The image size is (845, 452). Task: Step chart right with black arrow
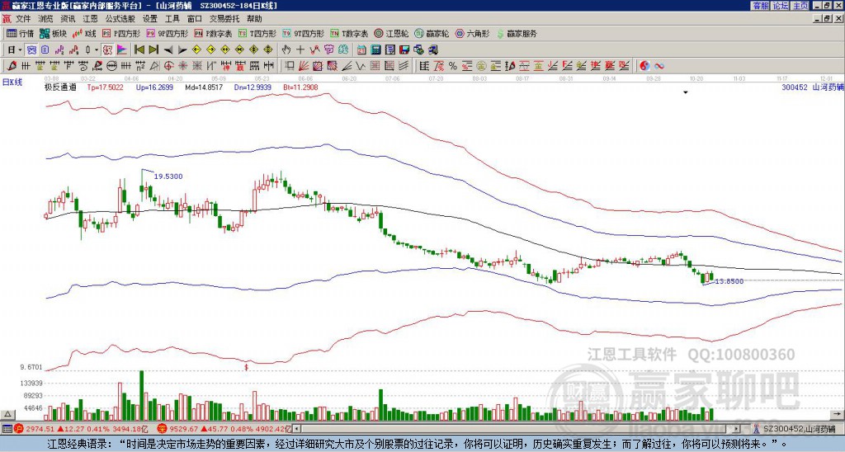[182, 50]
